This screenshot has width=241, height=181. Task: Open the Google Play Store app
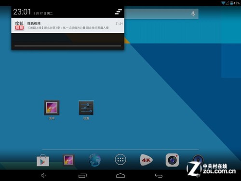click(43, 160)
